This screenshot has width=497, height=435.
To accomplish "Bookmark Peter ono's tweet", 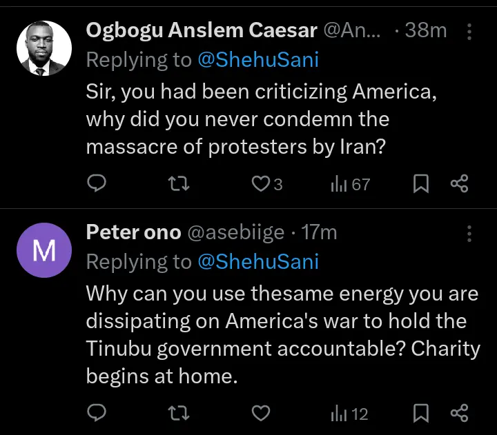I will coord(420,413).
